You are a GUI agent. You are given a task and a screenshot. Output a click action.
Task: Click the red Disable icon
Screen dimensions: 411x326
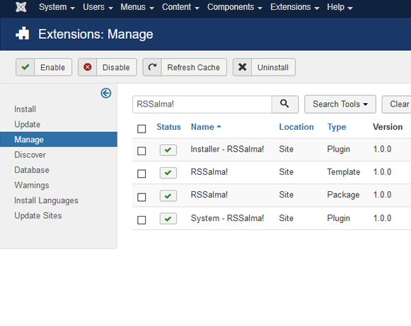87,67
